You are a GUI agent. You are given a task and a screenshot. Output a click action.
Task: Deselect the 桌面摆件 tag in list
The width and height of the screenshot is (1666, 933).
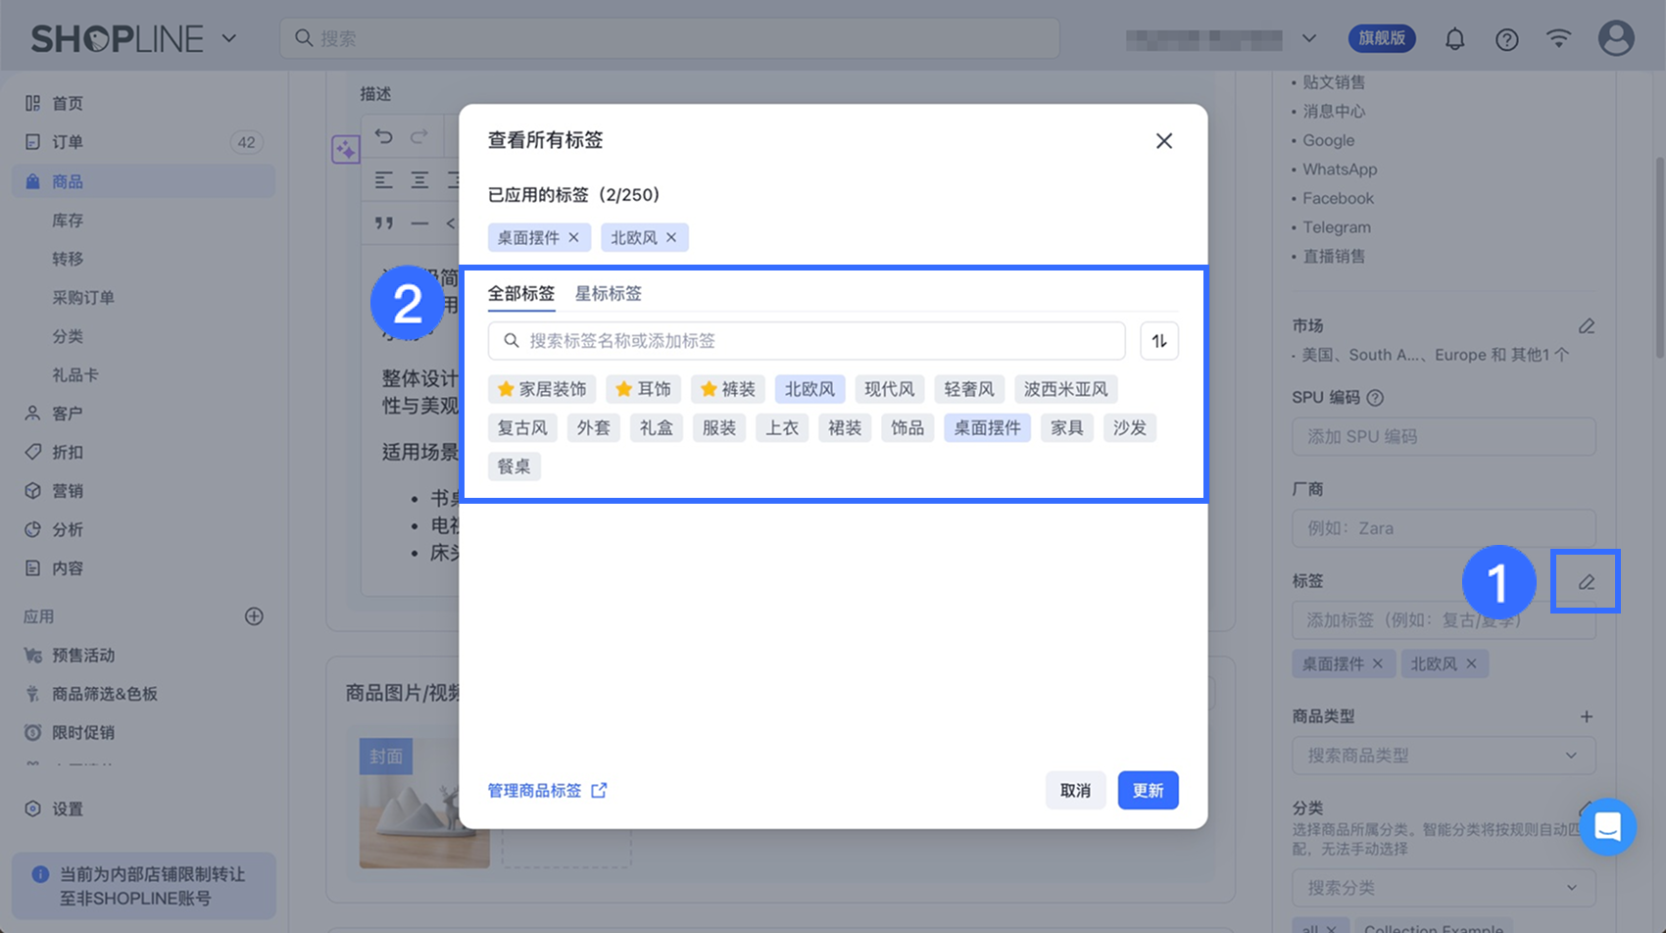[x=987, y=428]
